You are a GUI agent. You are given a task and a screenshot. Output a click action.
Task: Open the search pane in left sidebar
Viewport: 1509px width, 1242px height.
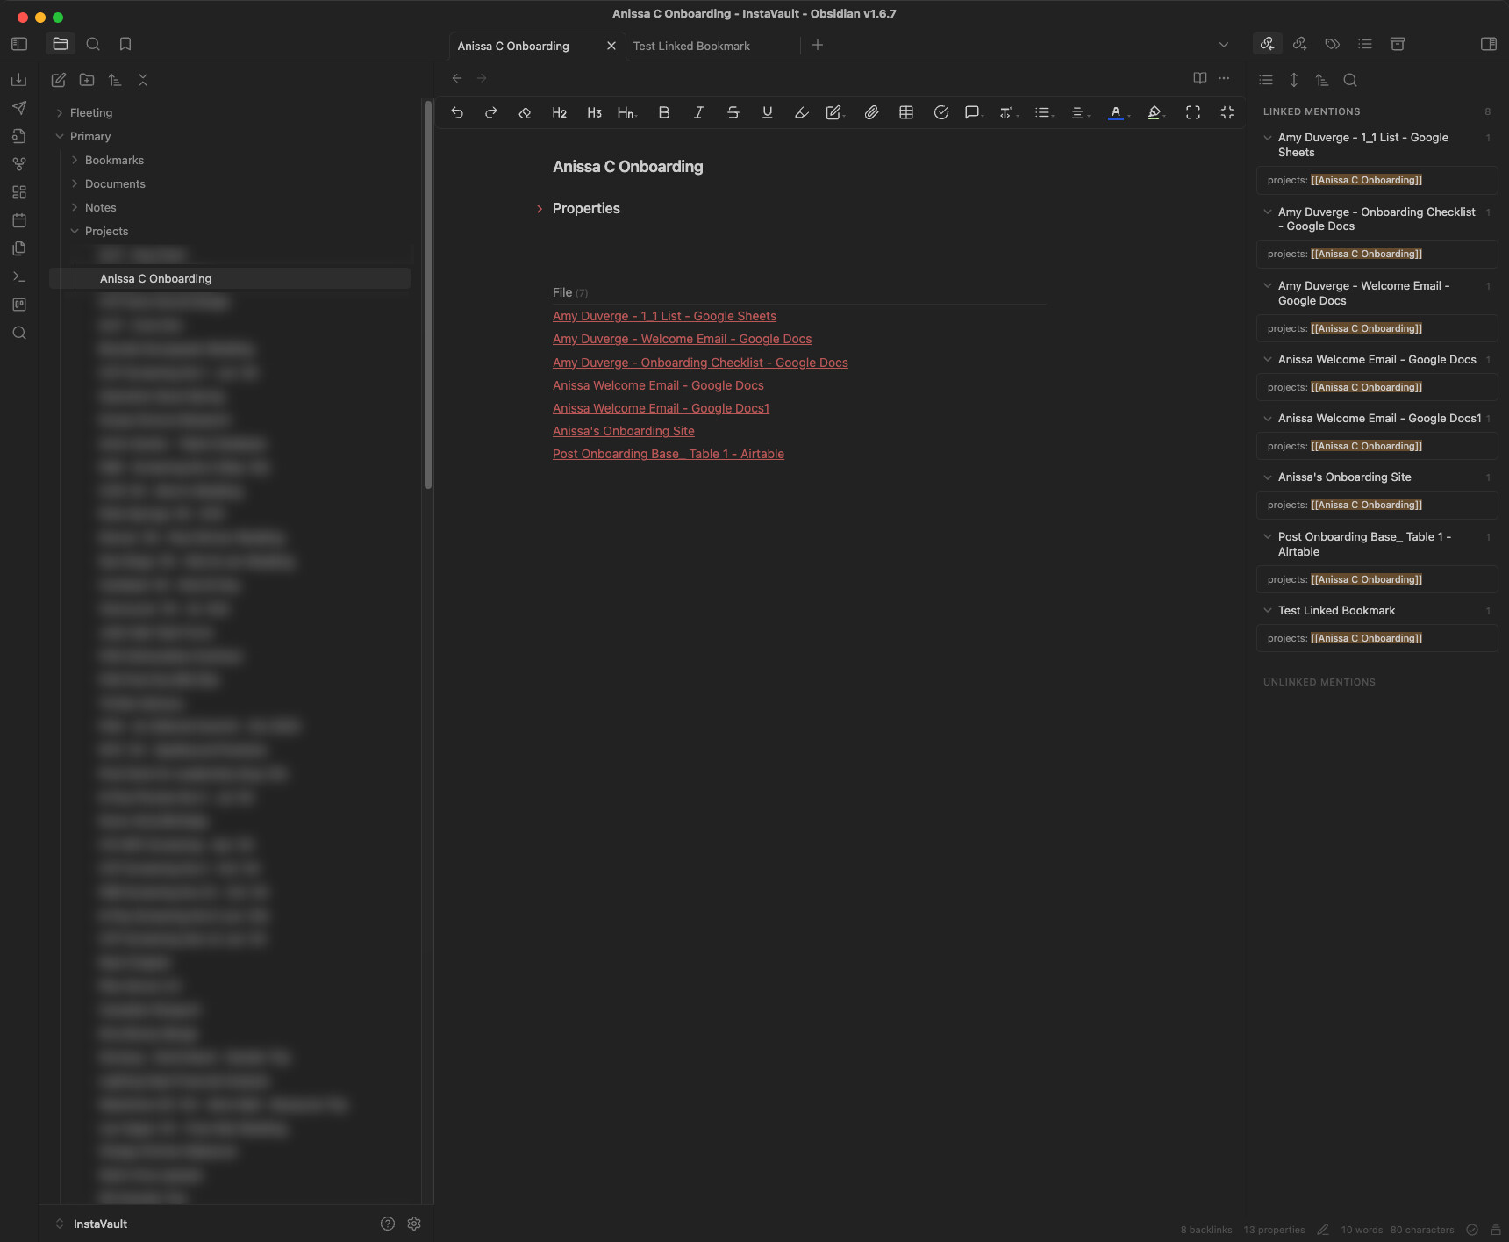tap(93, 44)
